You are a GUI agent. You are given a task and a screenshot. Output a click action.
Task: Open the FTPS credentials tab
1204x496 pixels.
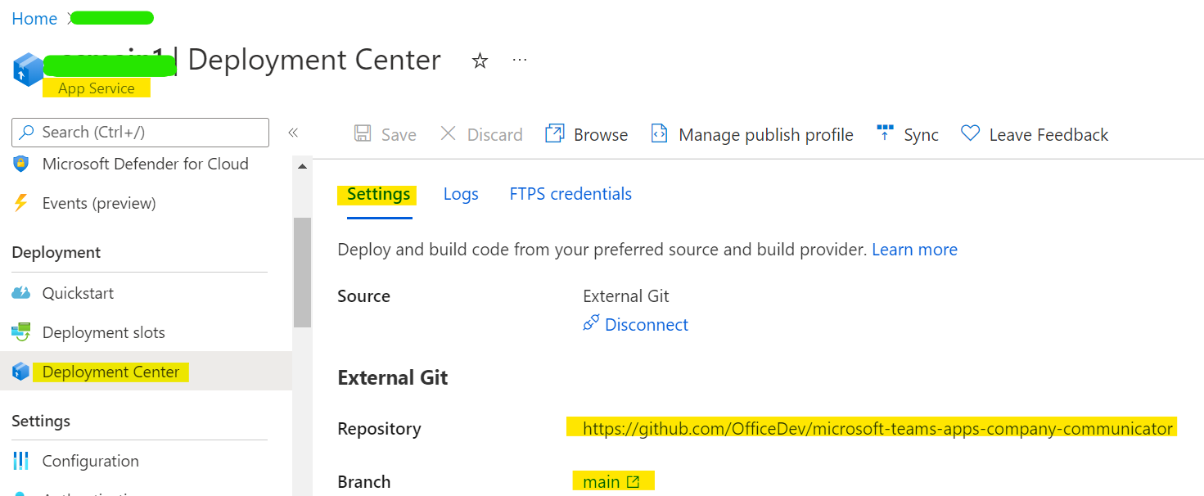570,194
